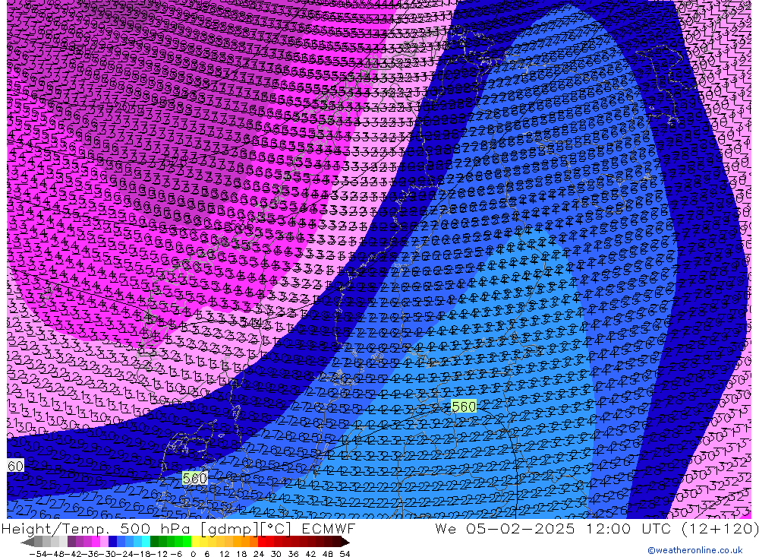The height and width of the screenshot is (557, 759).
Task: Click the forecast offset '(12+120)'
Action: pos(720,528)
